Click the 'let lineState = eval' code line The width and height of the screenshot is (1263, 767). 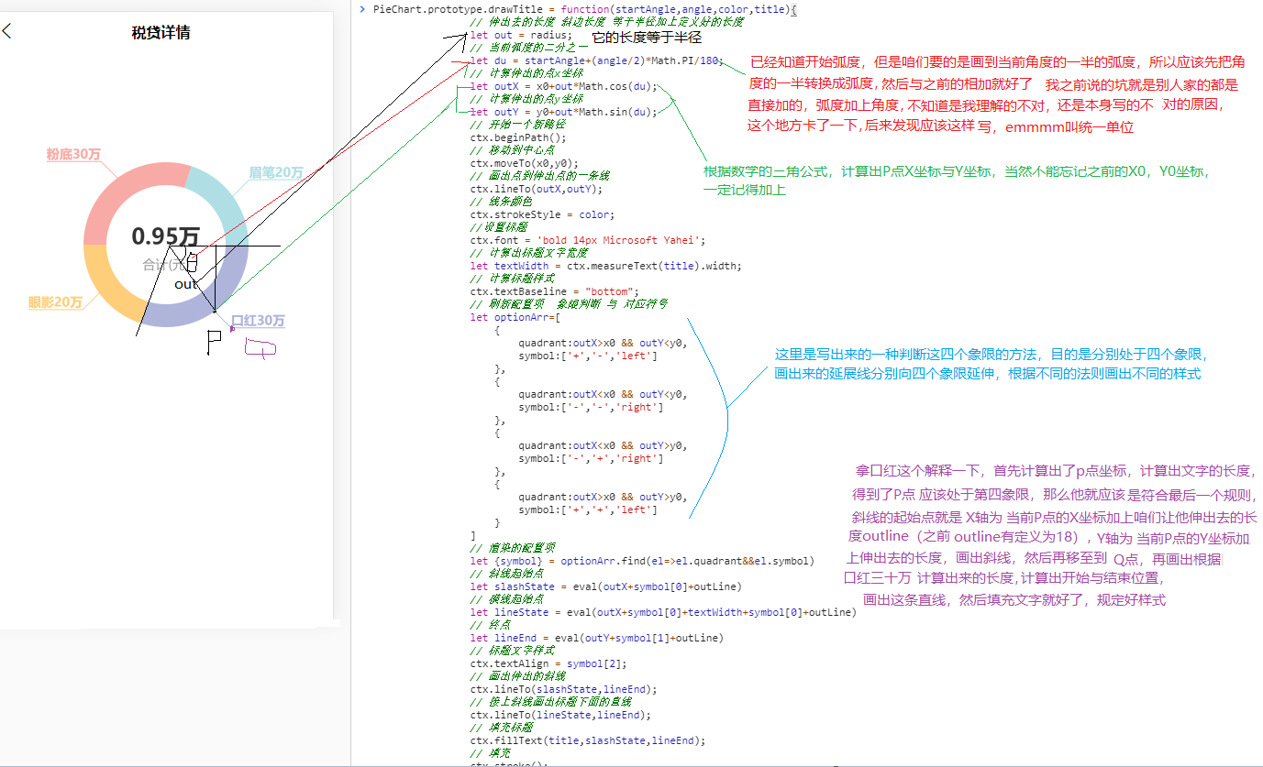point(663,612)
